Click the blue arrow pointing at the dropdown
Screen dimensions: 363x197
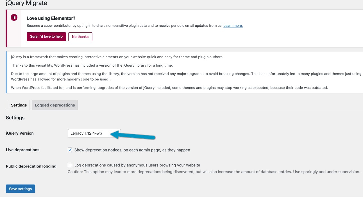[135, 135]
